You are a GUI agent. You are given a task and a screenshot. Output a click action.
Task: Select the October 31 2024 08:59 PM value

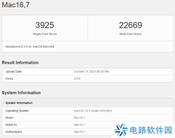91,72
